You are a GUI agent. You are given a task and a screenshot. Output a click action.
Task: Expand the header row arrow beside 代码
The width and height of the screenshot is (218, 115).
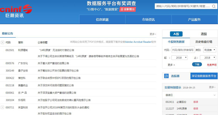(x=3, y=43)
